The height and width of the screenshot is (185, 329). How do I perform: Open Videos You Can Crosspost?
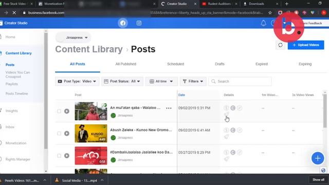[x=17, y=75]
